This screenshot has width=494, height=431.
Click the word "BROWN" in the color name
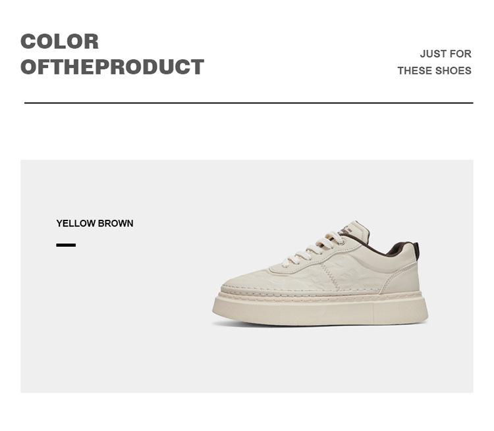tap(116, 224)
